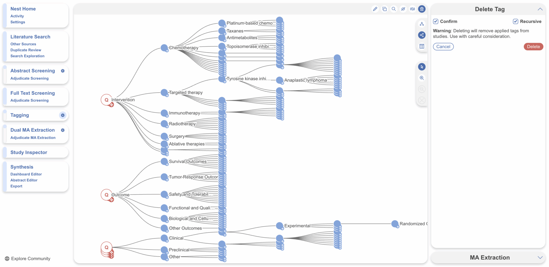This screenshot has height=267, width=549.
Task: Open the table column view icon
Action: coord(422,46)
